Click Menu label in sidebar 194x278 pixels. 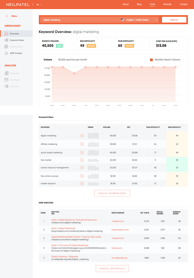pos(14,16)
